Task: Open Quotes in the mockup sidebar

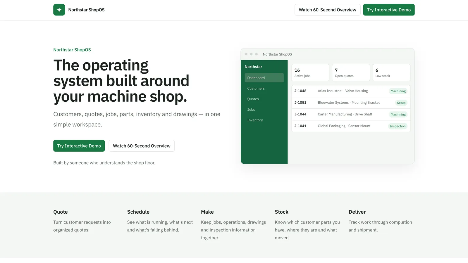Action: tap(264, 99)
